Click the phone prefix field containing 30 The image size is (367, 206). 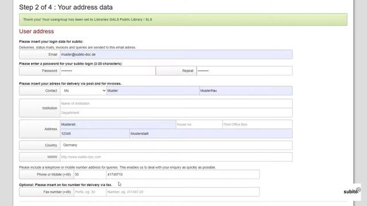tap(90, 175)
